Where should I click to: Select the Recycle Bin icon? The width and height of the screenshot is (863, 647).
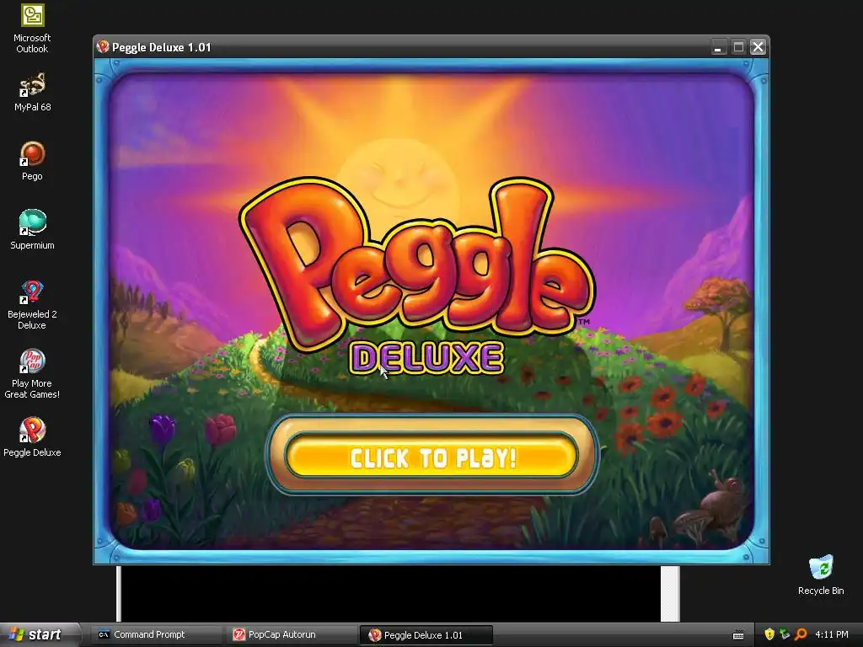821,575
